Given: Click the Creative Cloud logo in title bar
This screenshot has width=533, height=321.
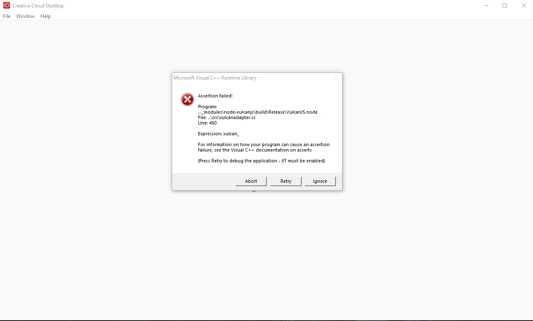Looking at the screenshot, I should [x=6, y=6].
